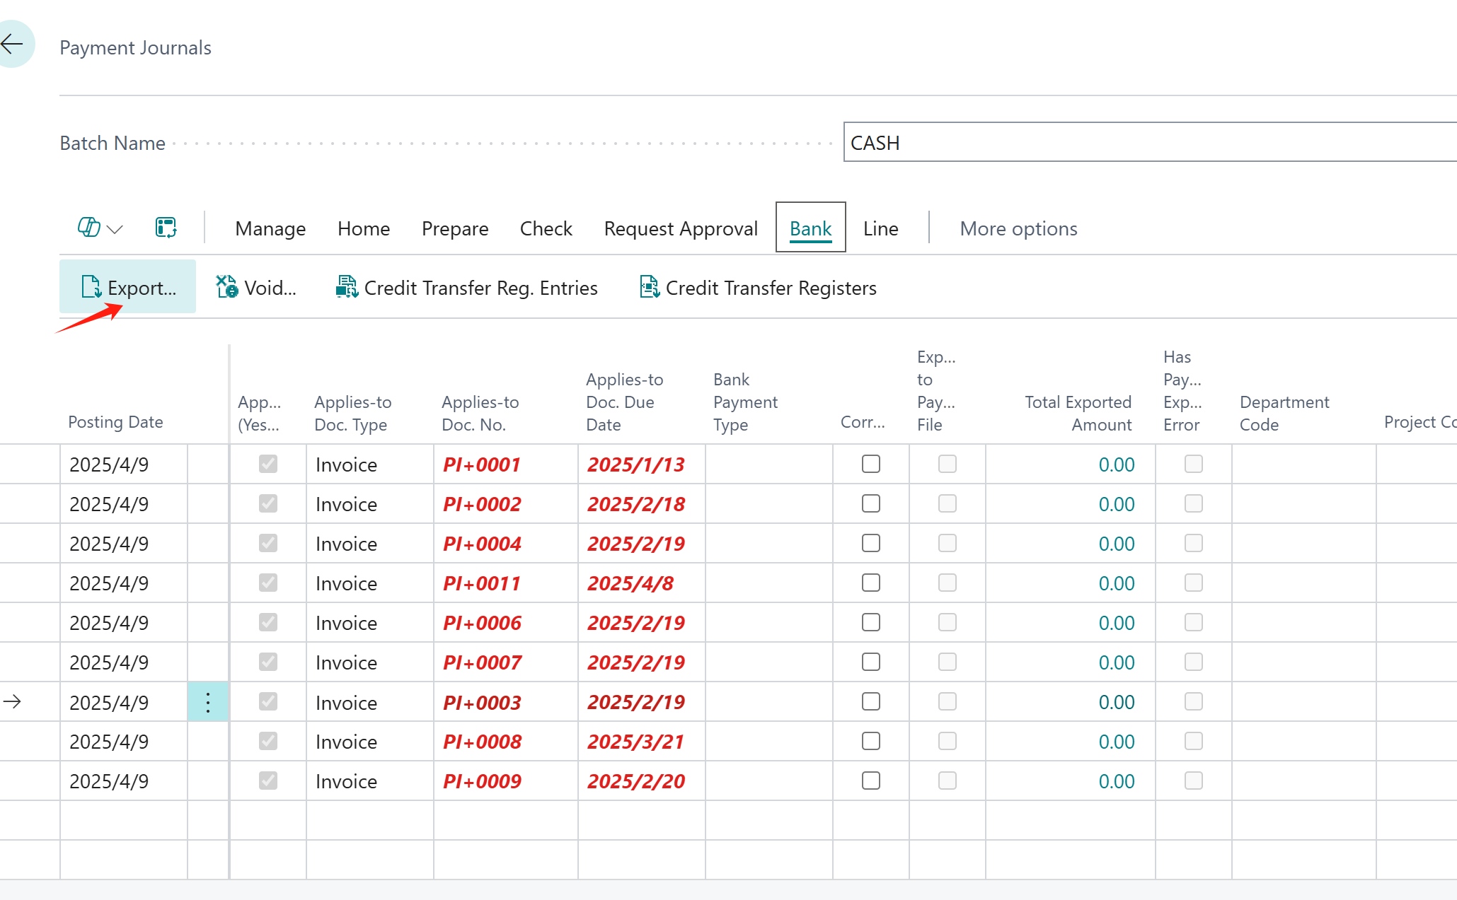Expand More options in action bar
The height and width of the screenshot is (900, 1457).
[x=1018, y=228]
